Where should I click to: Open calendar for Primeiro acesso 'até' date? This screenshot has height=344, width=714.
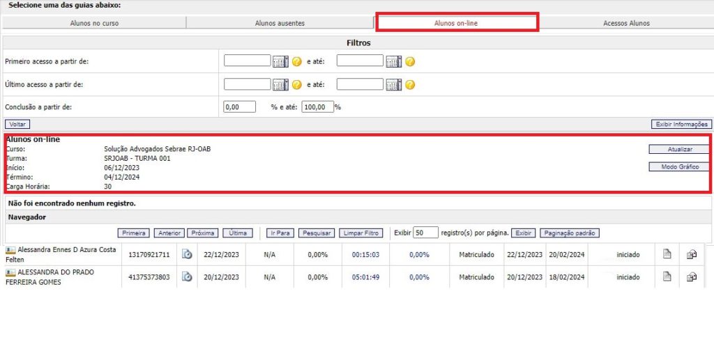[393, 61]
